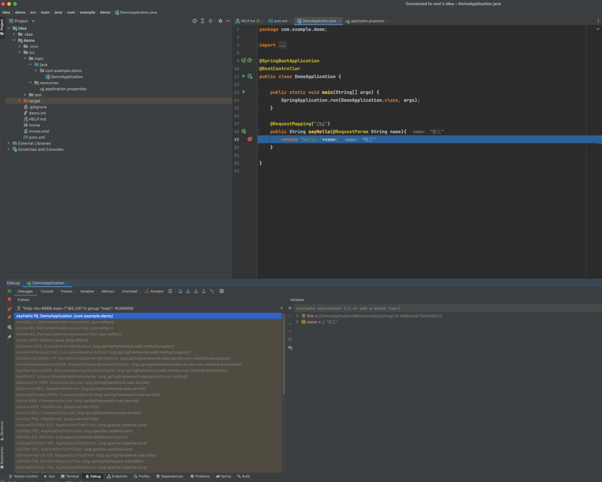Open thread selector dropdown in Frames
Screen dimensions: 602x482
[281, 309]
